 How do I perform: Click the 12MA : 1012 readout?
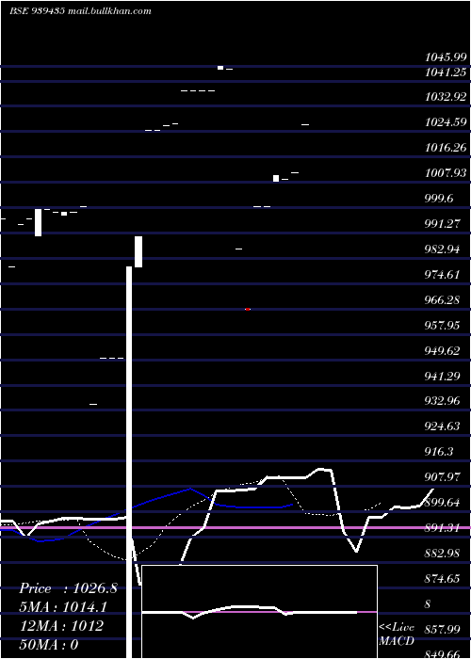click(x=62, y=626)
